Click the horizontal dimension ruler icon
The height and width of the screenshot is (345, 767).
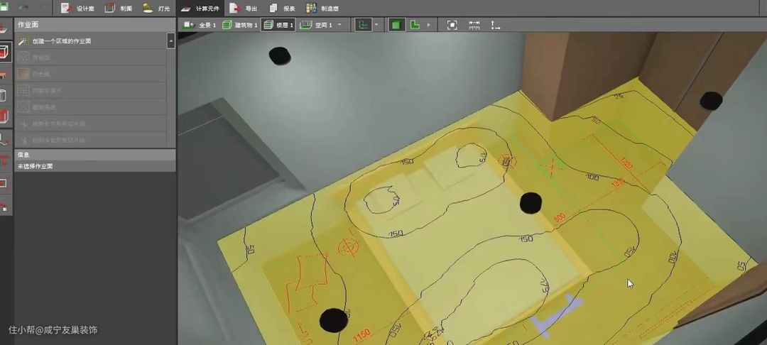tap(474, 25)
